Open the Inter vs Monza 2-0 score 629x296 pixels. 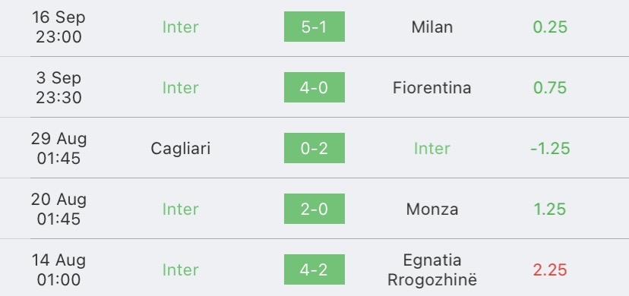(x=314, y=209)
